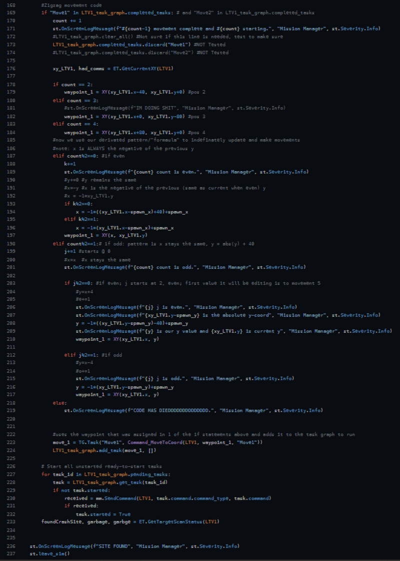Screen dimensions: 400x561
Task: Click line number 169 in the gutter
Action: (x=11, y=13)
